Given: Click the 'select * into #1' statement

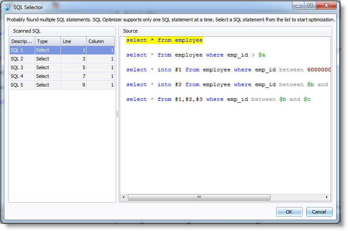Looking at the screenshot, I should [228, 70].
